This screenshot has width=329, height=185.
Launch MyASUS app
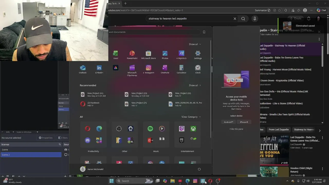(181, 55)
